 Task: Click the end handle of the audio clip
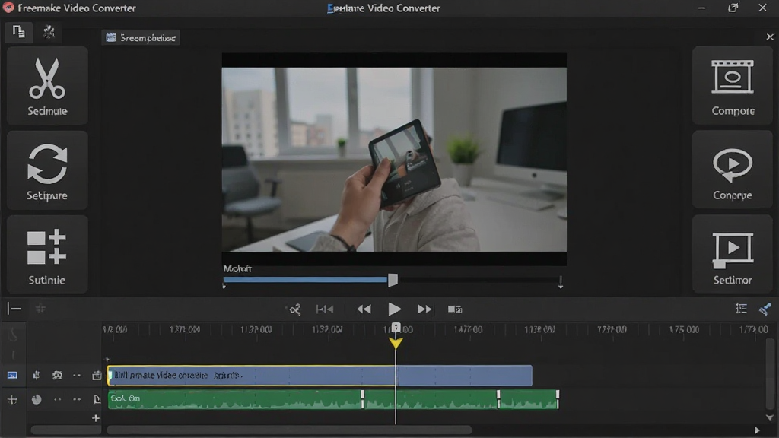[x=558, y=399]
